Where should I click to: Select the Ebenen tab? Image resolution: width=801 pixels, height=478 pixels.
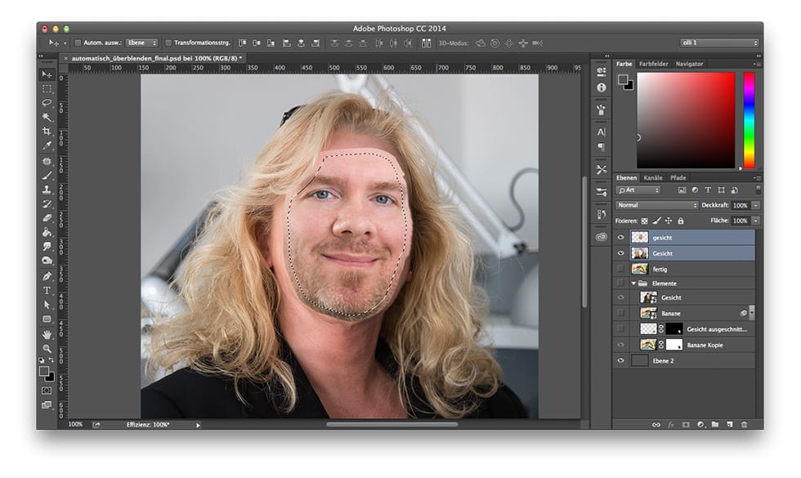(x=626, y=178)
